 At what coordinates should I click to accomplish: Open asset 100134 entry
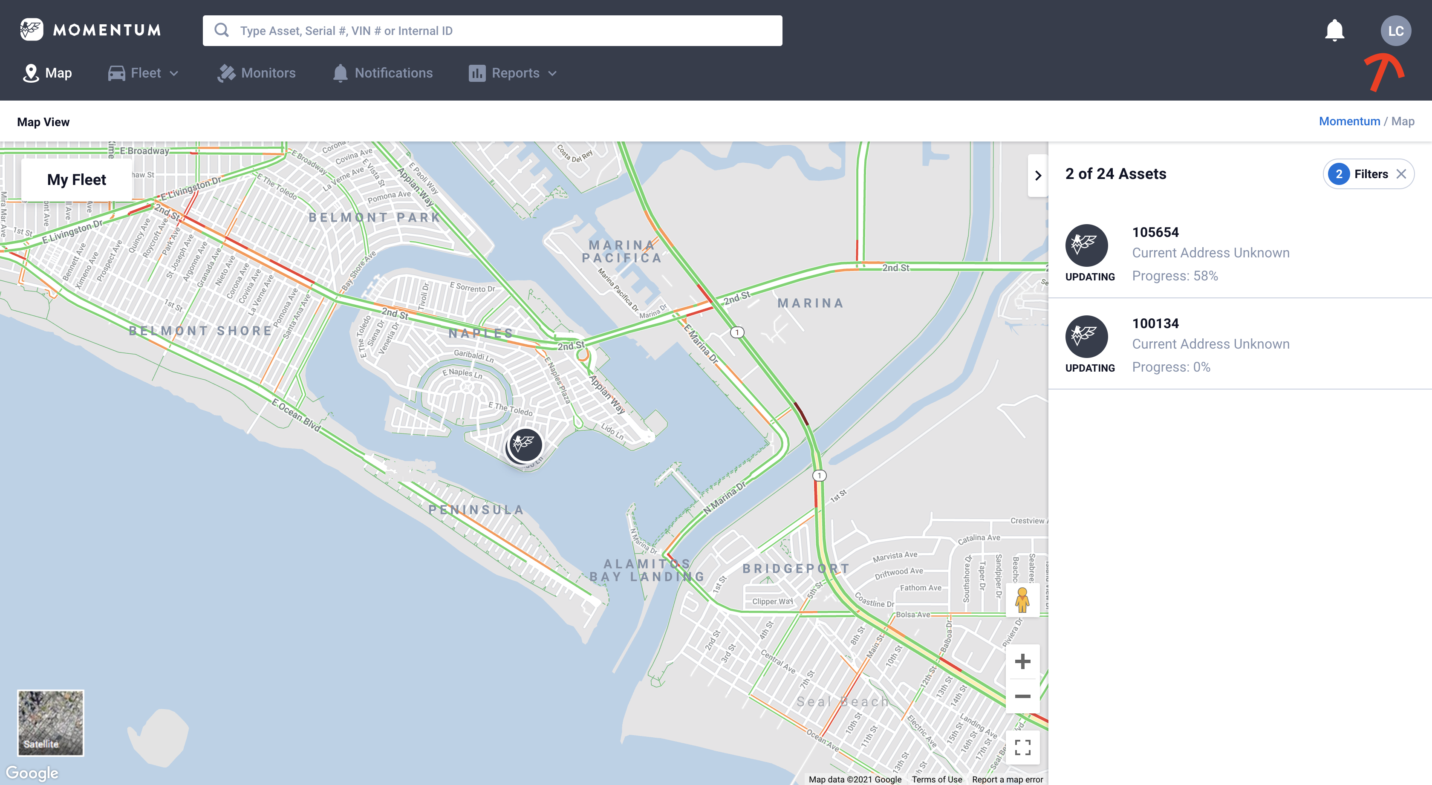pos(1210,344)
